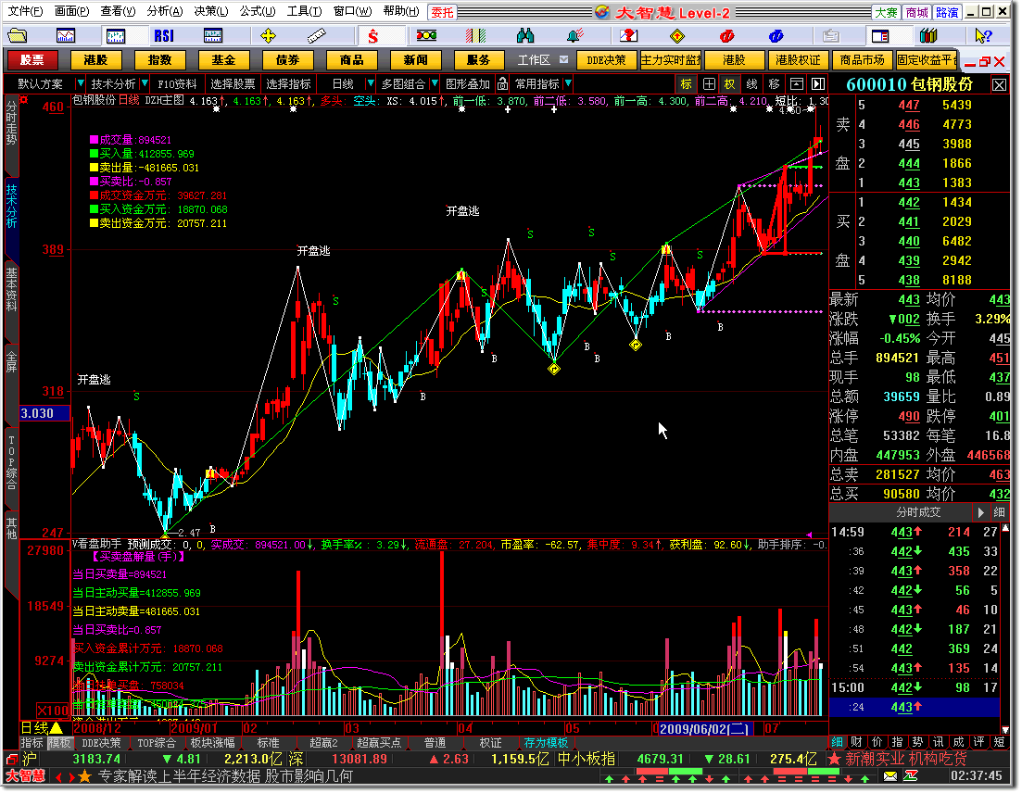Click the red dollar sign toolbar icon

click(372, 36)
